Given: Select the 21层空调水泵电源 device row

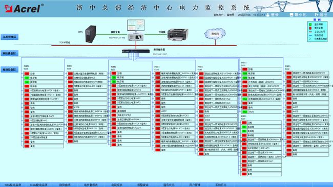Looking at the screenshot, I should coord(44,137).
